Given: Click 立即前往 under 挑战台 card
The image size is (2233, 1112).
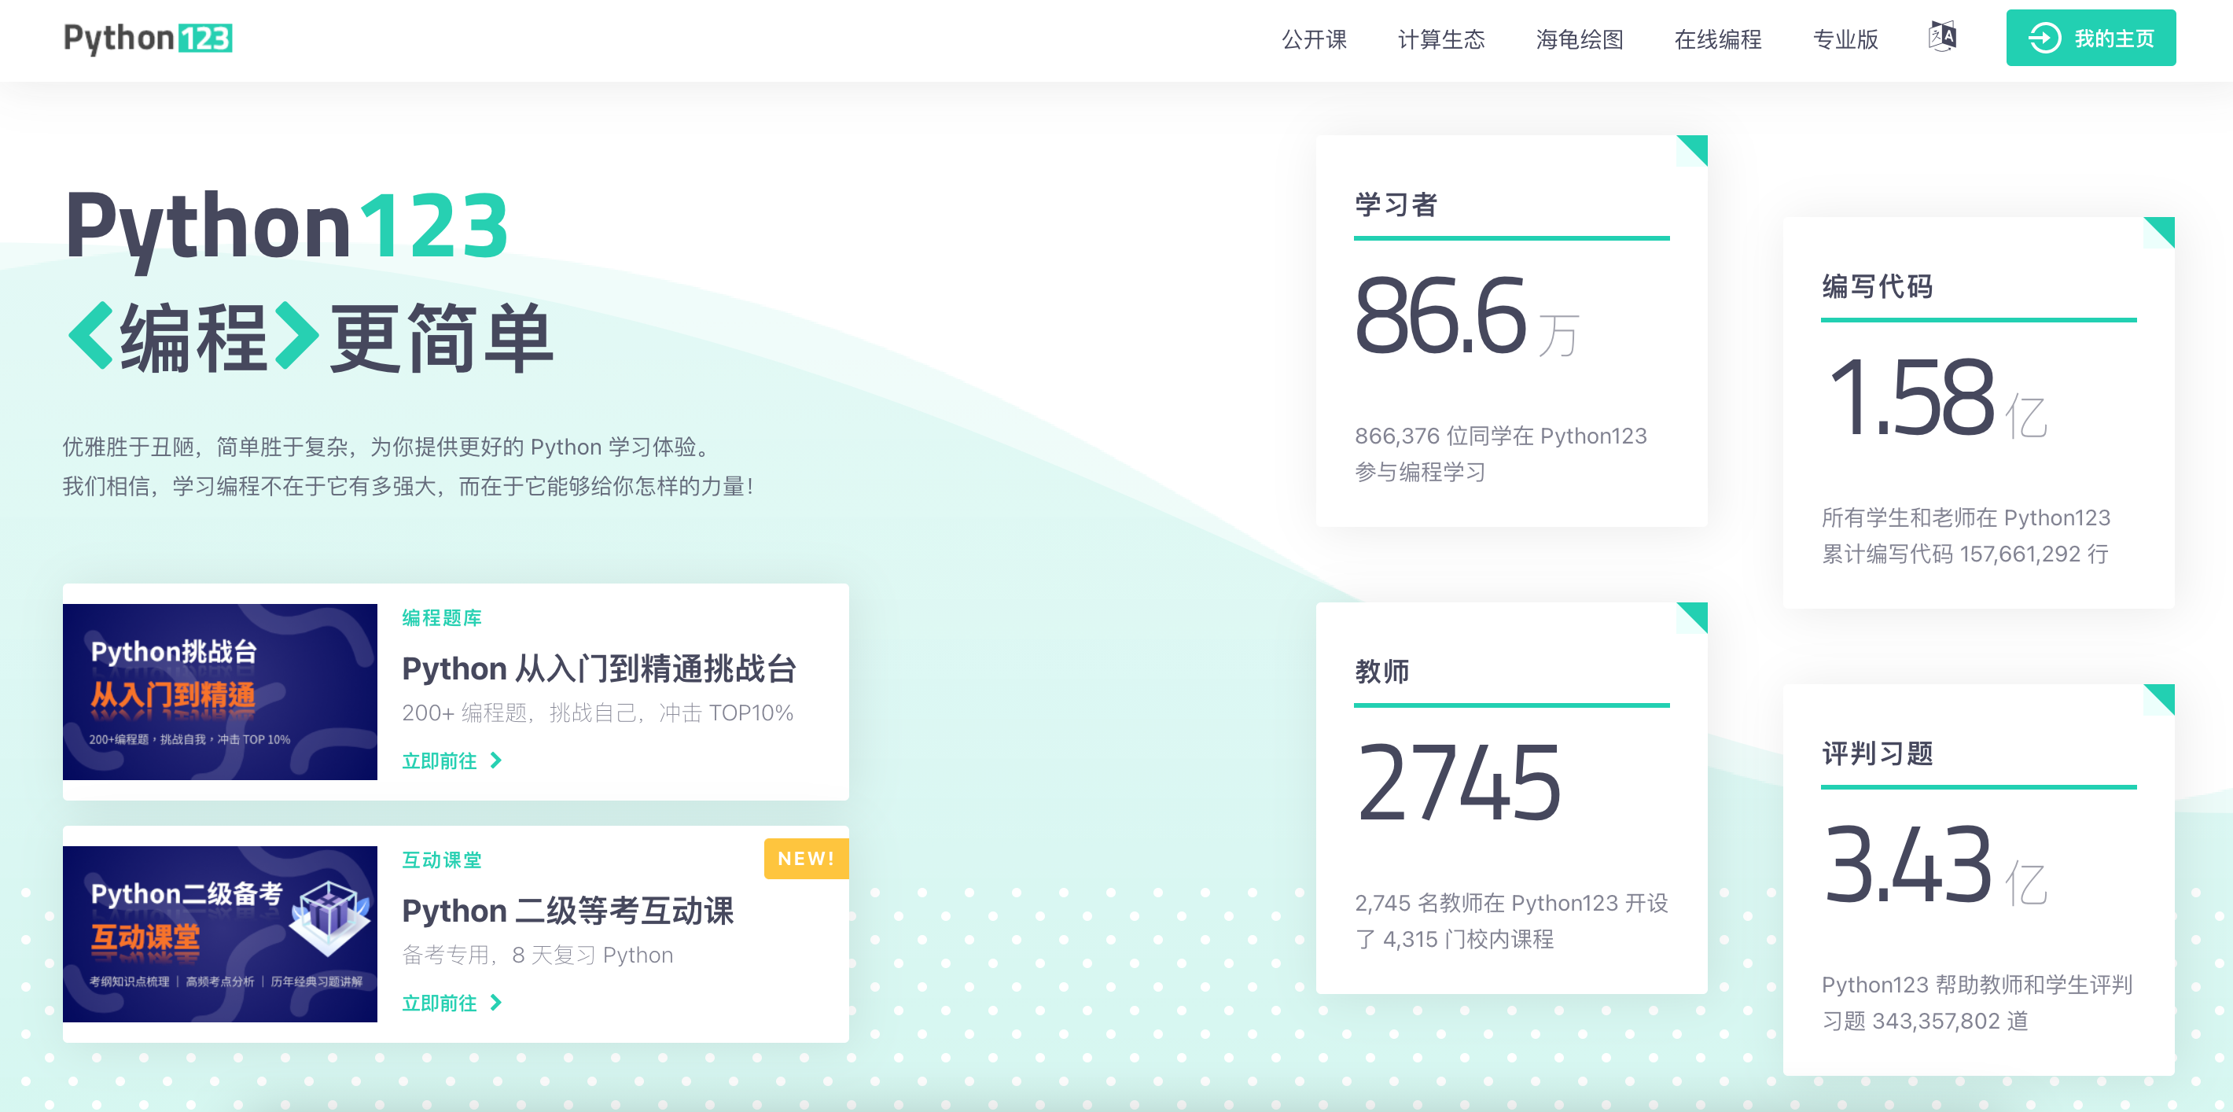Looking at the screenshot, I should pos(440,760).
